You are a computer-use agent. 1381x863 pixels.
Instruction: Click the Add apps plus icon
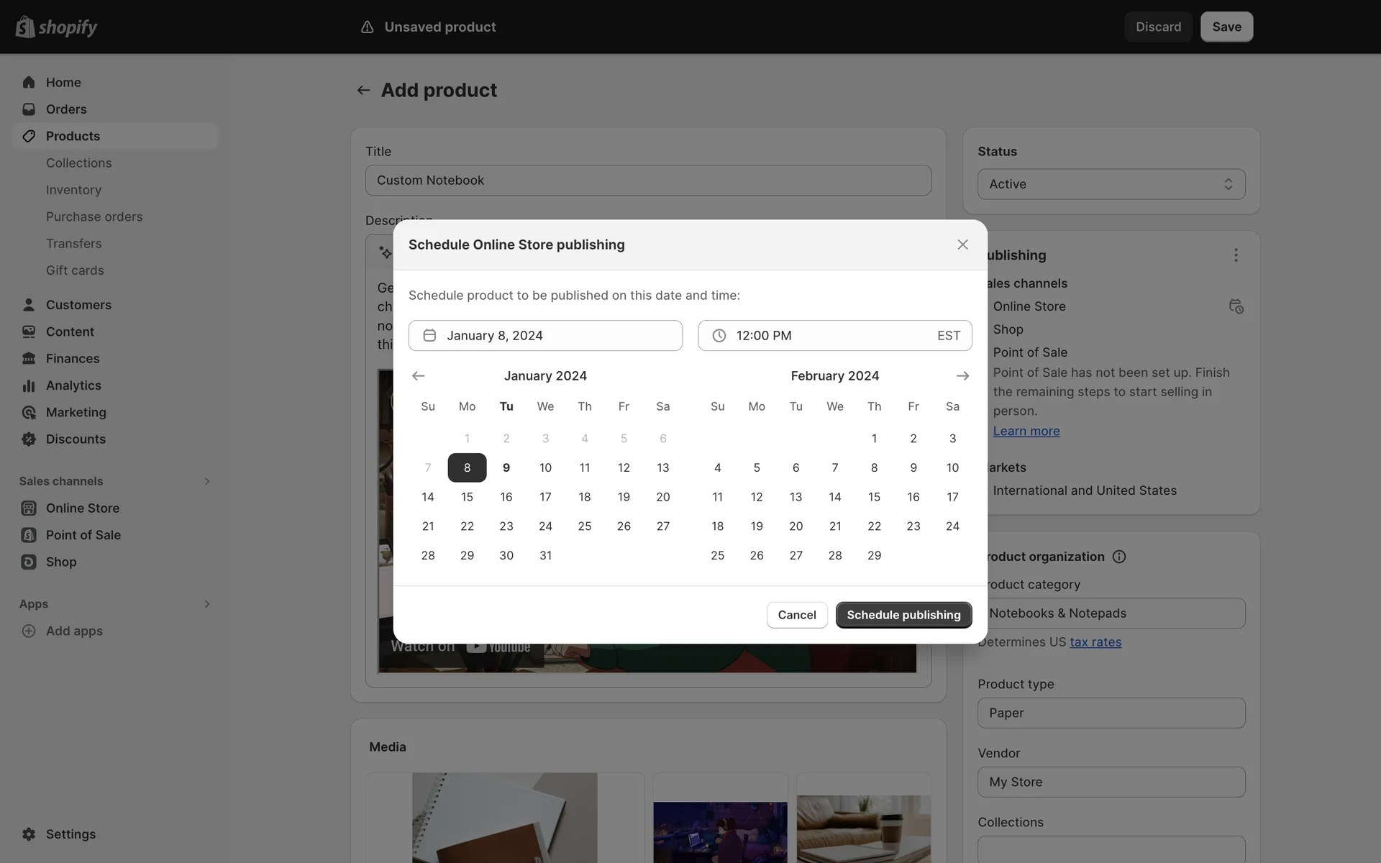tap(29, 631)
